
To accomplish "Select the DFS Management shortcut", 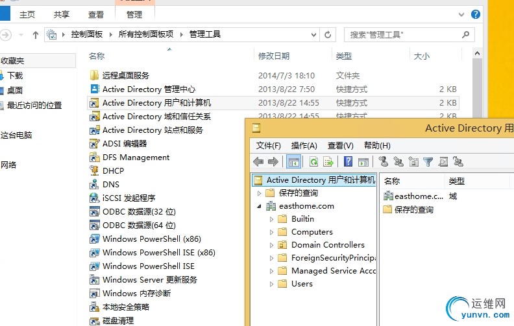I will (x=136, y=157).
